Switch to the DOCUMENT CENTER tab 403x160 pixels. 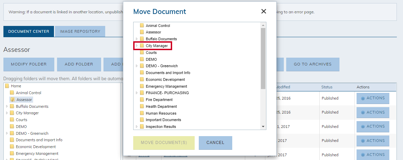tap(29, 31)
